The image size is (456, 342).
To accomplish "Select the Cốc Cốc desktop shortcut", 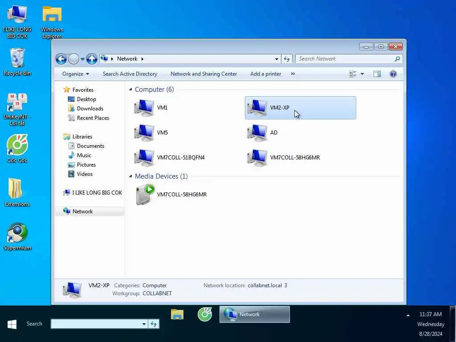I will tap(17, 149).
